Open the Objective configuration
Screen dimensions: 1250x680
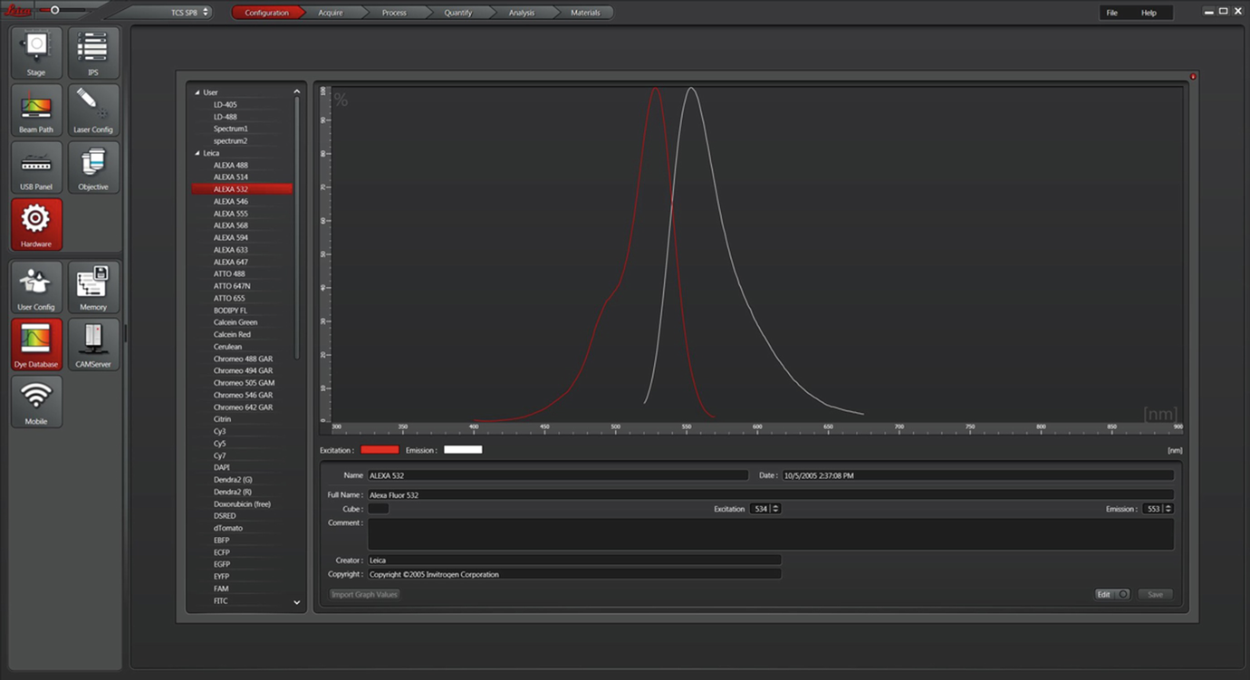(x=93, y=168)
